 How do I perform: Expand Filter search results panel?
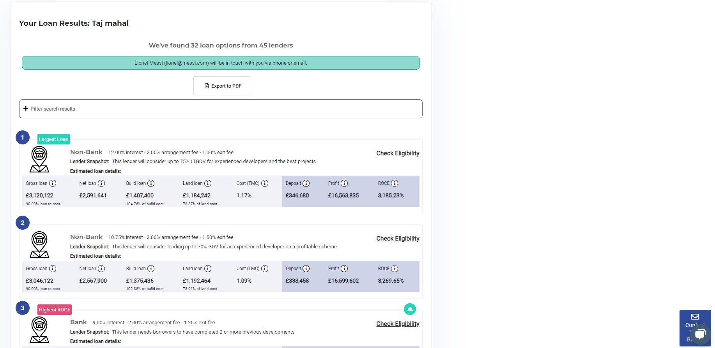pyautogui.click(x=221, y=109)
